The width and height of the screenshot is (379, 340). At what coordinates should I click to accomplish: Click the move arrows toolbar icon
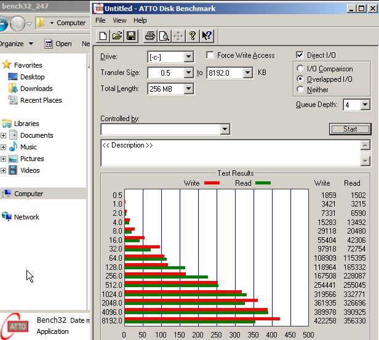pos(178,36)
